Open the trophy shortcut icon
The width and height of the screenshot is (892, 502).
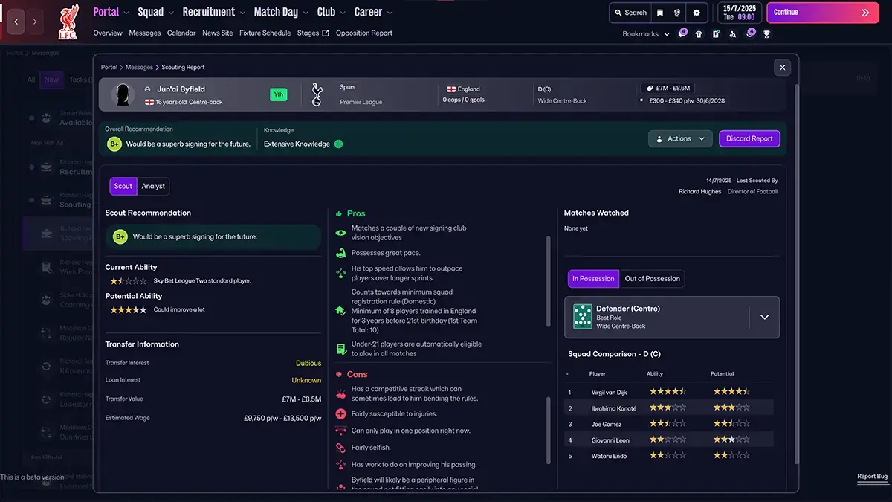click(x=766, y=34)
